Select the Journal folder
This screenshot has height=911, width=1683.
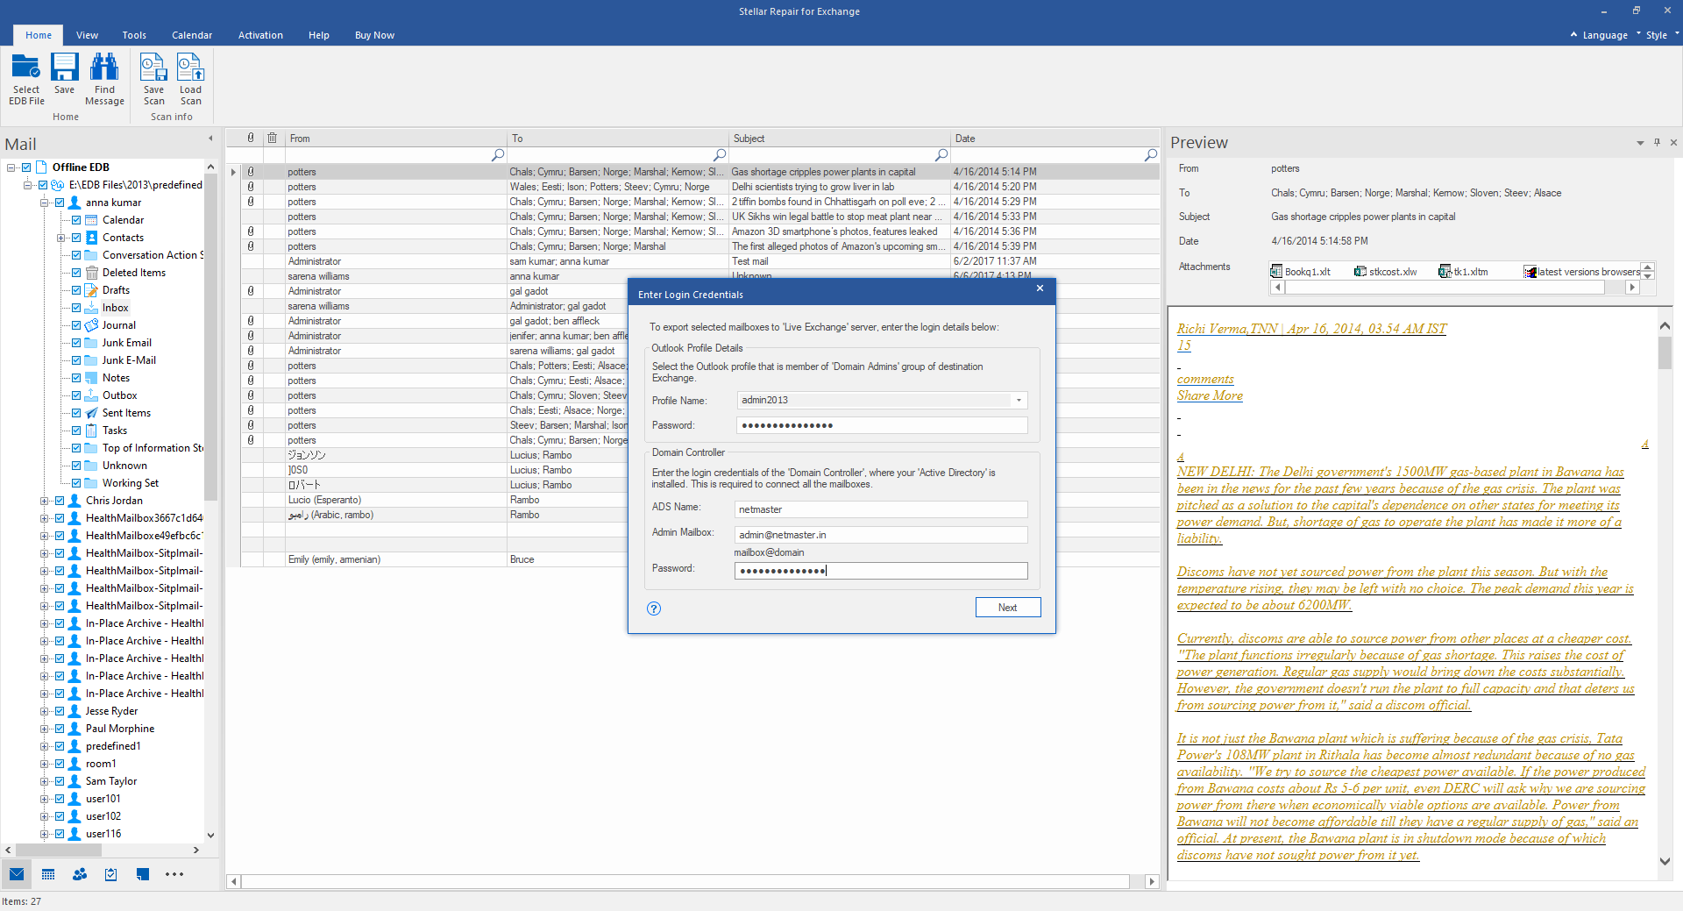pyautogui.click(x=119, y=325)
